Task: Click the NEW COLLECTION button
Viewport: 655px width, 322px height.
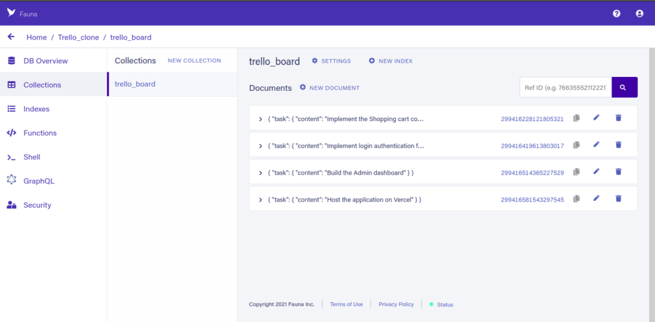Action: pyautogui.click(x=194, y=61)
